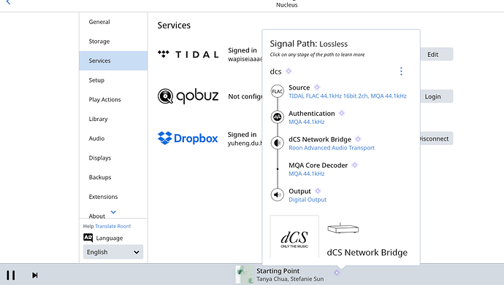504x285 pixels.
Task: Click the Signal Path: Lossless heading
Action: (309, 44)
